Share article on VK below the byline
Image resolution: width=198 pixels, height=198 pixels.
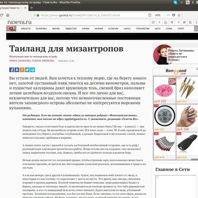pyautogui.click(x=16, y=70)
